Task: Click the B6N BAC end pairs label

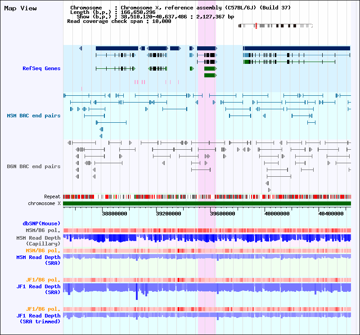Action: [x=33, y=166]
